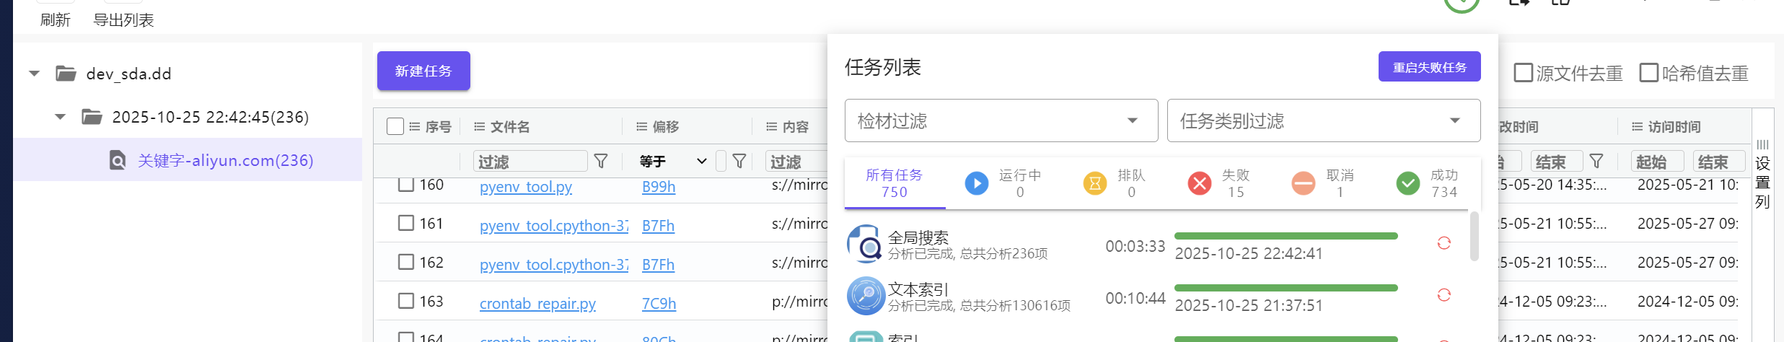
Task: Open the 检材过滤 dropdown
Action: tap(1001, 120)
